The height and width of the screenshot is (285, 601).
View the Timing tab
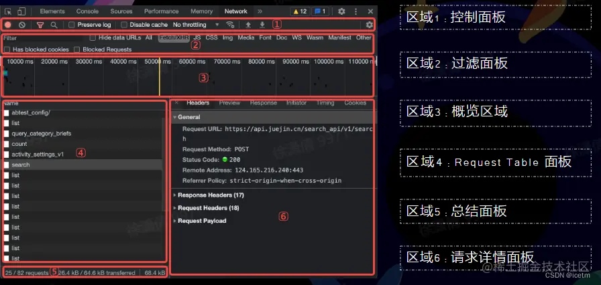coord(325,103)
